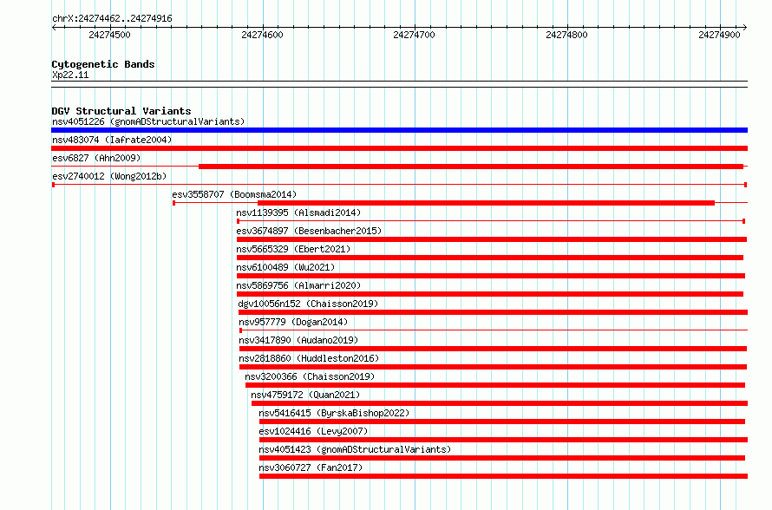Click the nsv2818860 Huddleston2016 red bar
This screenshot has width=772, height=510.
click(x=494, y=367)
